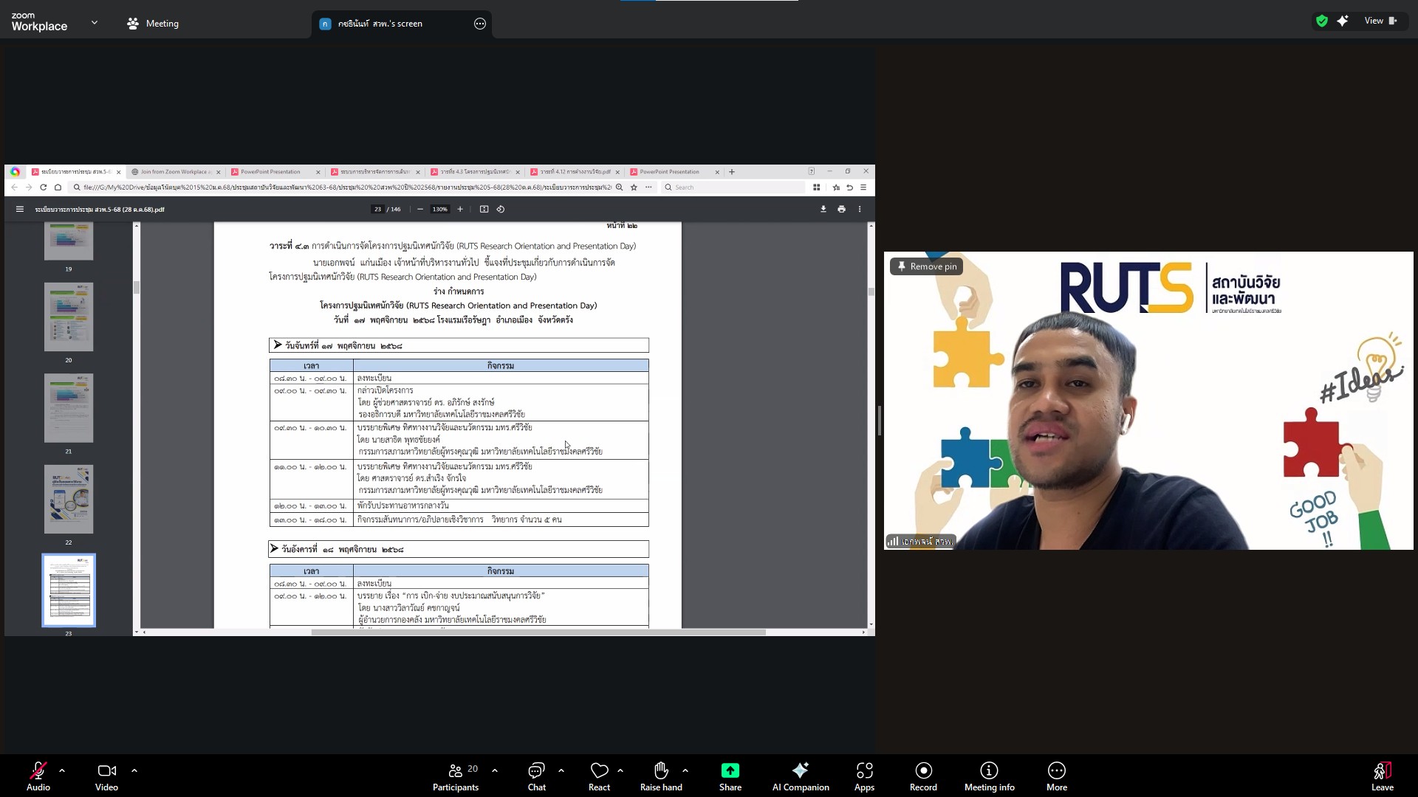1418x797 pixels.
Task: Open the Zoom Workplace dropdown chevron
Action: [x=95, y=23]
